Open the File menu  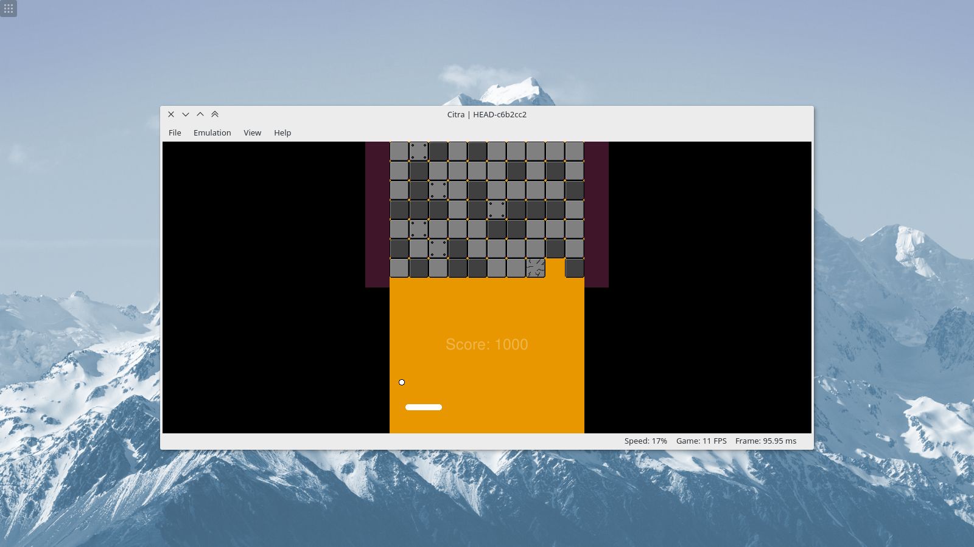(x=175, y=132)
